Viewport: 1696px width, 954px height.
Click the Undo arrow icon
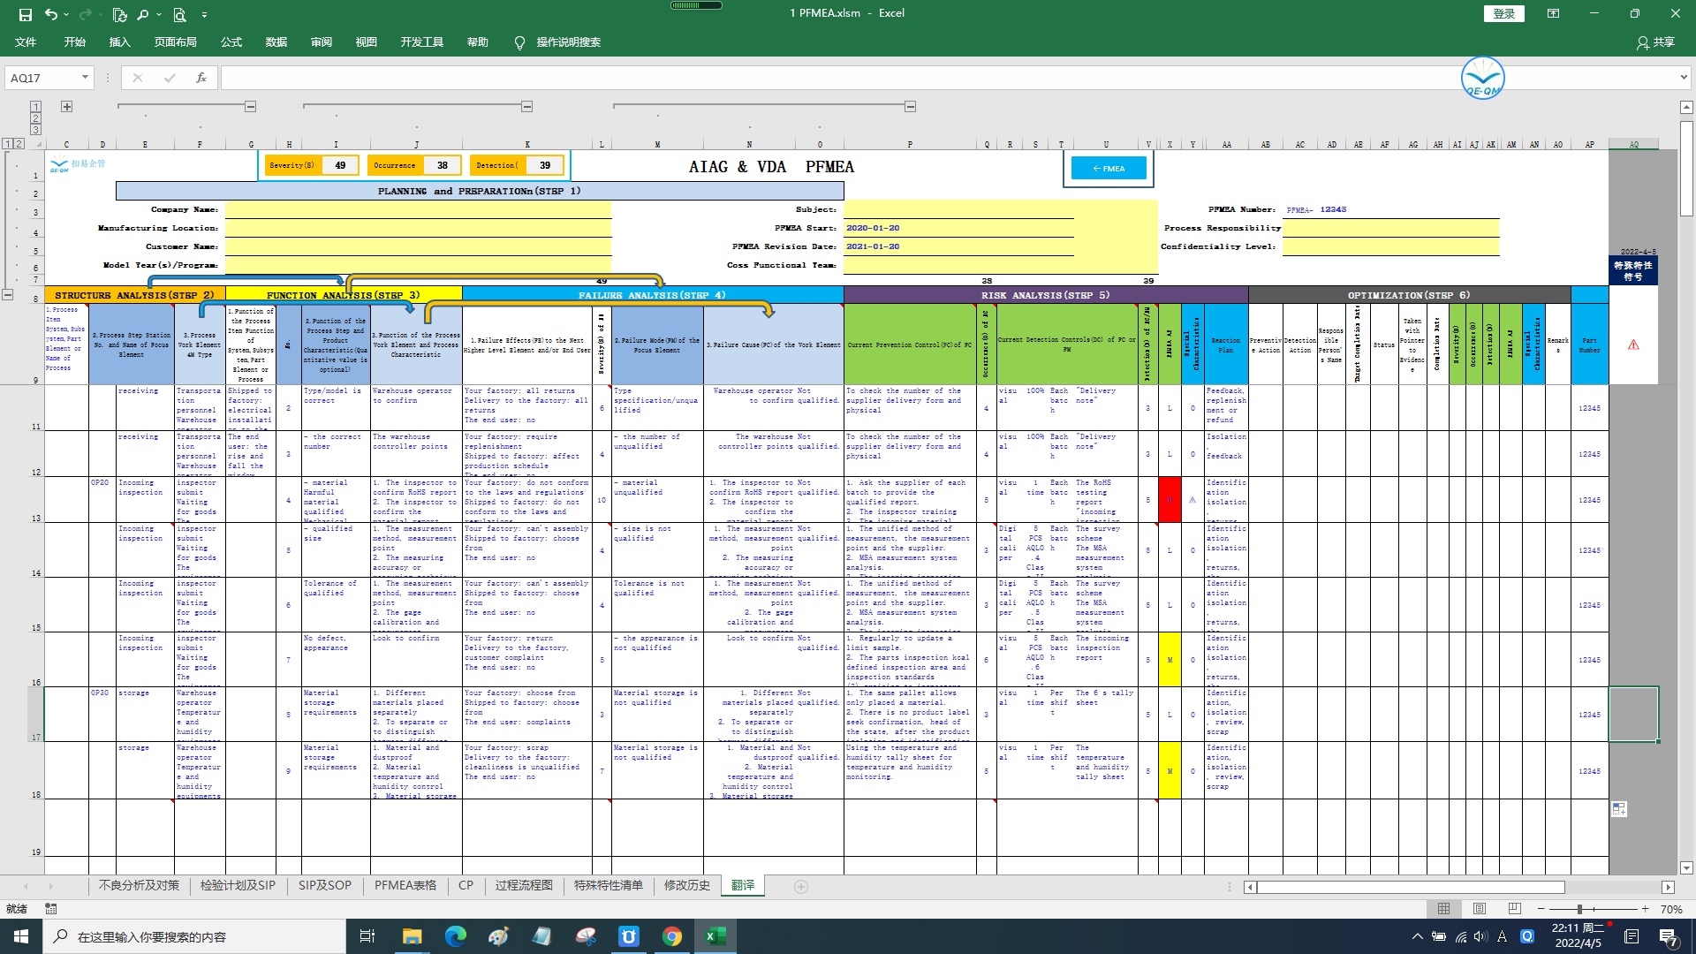(x=51, y=14)
